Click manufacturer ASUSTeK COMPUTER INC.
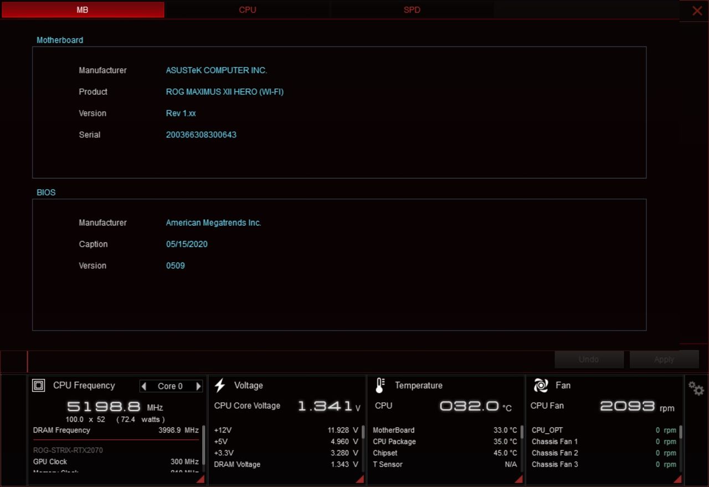 [217, 70]
